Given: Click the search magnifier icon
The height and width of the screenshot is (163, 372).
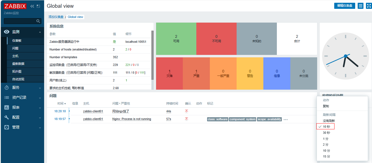Looking at the screenshot, I should pyautogui.click(x=38, y=21).
